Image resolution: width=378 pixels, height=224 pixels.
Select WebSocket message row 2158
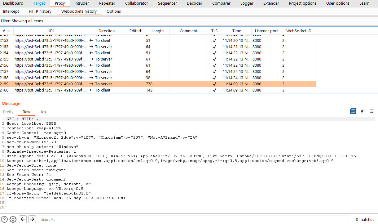[x=158, y=78]
